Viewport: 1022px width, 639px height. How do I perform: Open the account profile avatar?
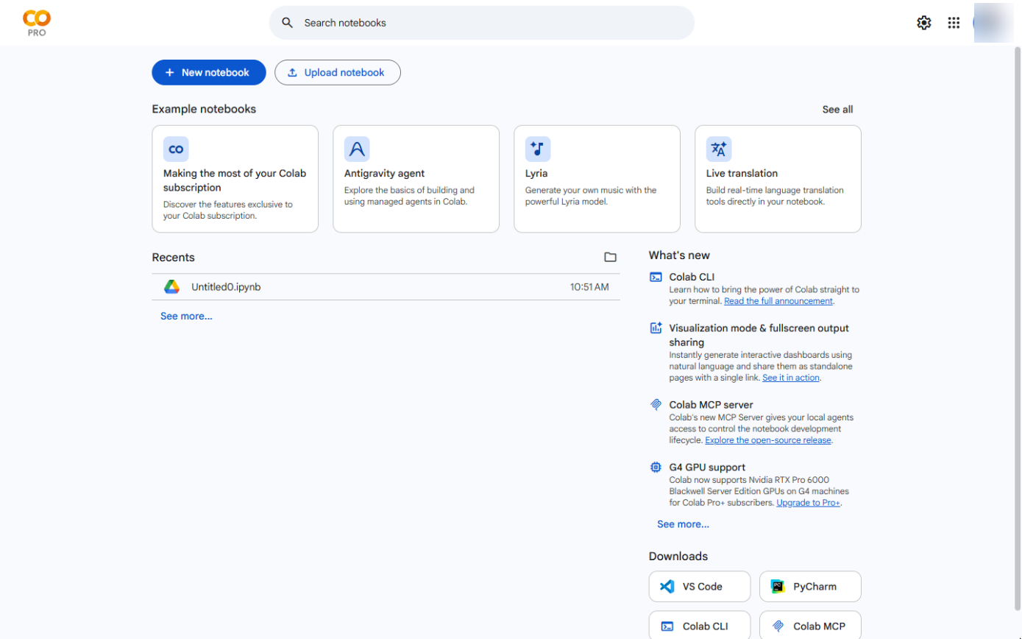(x=993, y=23)
